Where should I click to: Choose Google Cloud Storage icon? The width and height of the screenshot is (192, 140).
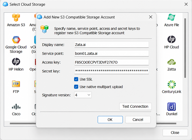tap(16, 40)
